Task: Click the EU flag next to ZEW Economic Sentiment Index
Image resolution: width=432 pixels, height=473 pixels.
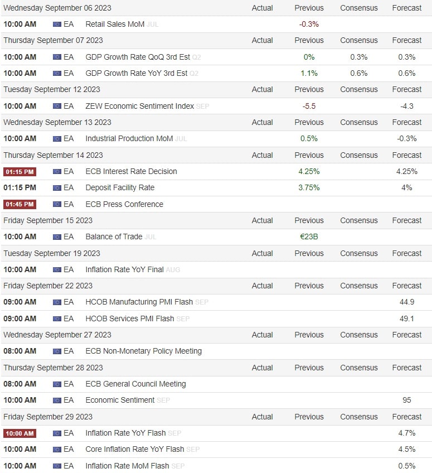Action: pyautogui.click(x=57, y=106)
